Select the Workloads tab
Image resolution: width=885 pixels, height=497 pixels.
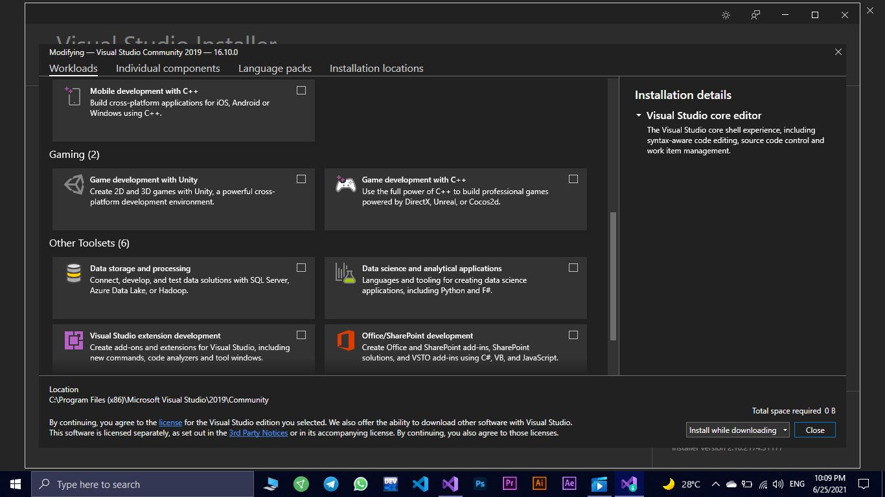[73, 69]
